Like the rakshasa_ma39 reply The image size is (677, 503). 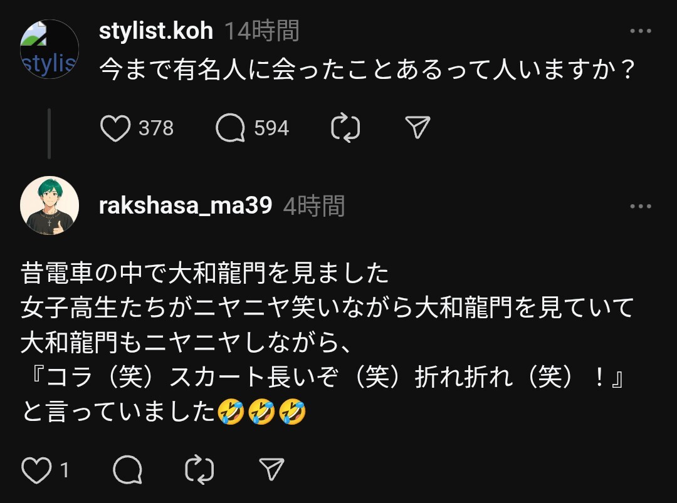(36, 469)
